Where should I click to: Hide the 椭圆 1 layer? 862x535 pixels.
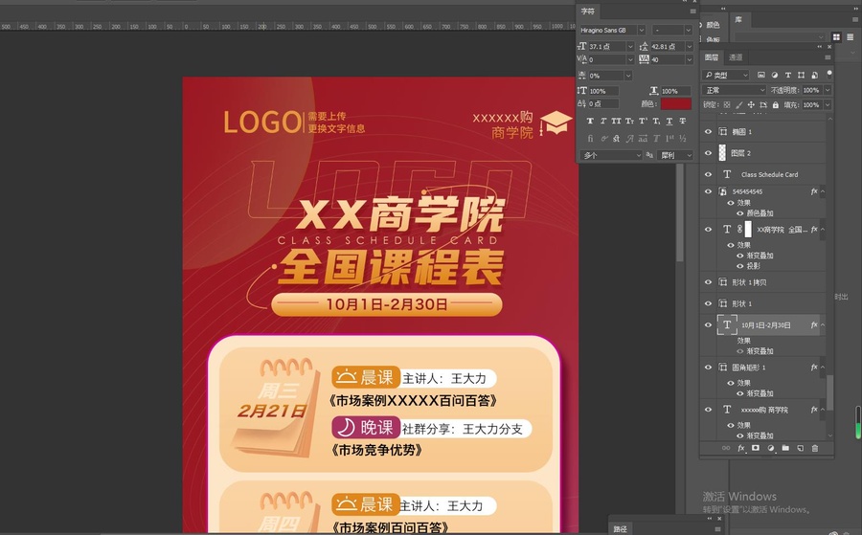[x=708, y=132]
